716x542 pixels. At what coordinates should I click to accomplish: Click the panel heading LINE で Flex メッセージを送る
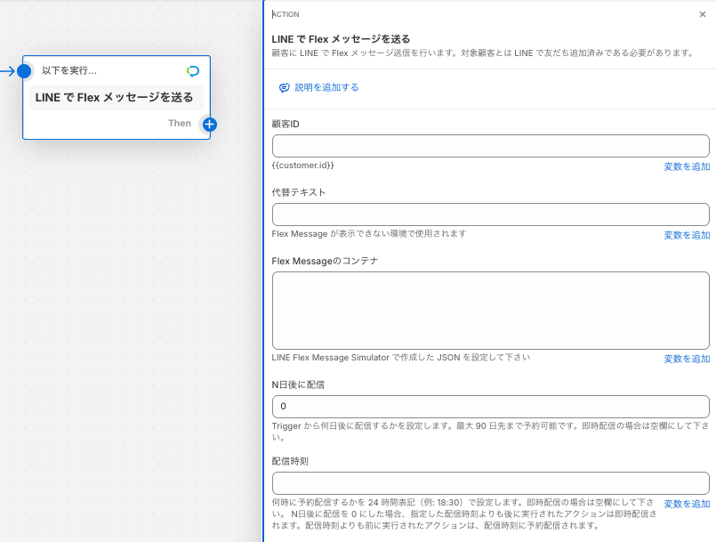click(341, 39)
